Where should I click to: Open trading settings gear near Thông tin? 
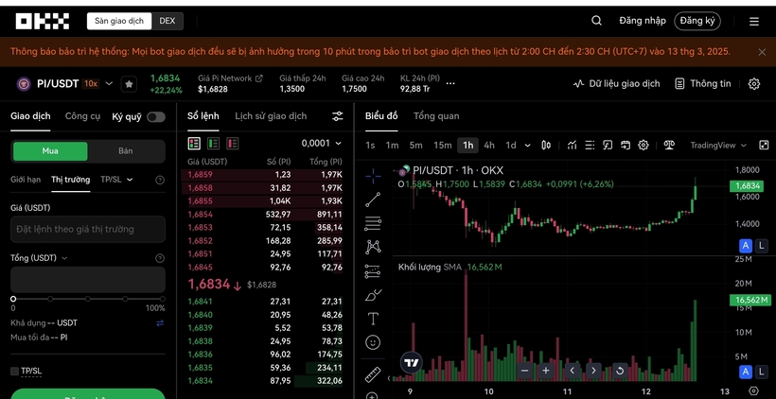(753, 83)
